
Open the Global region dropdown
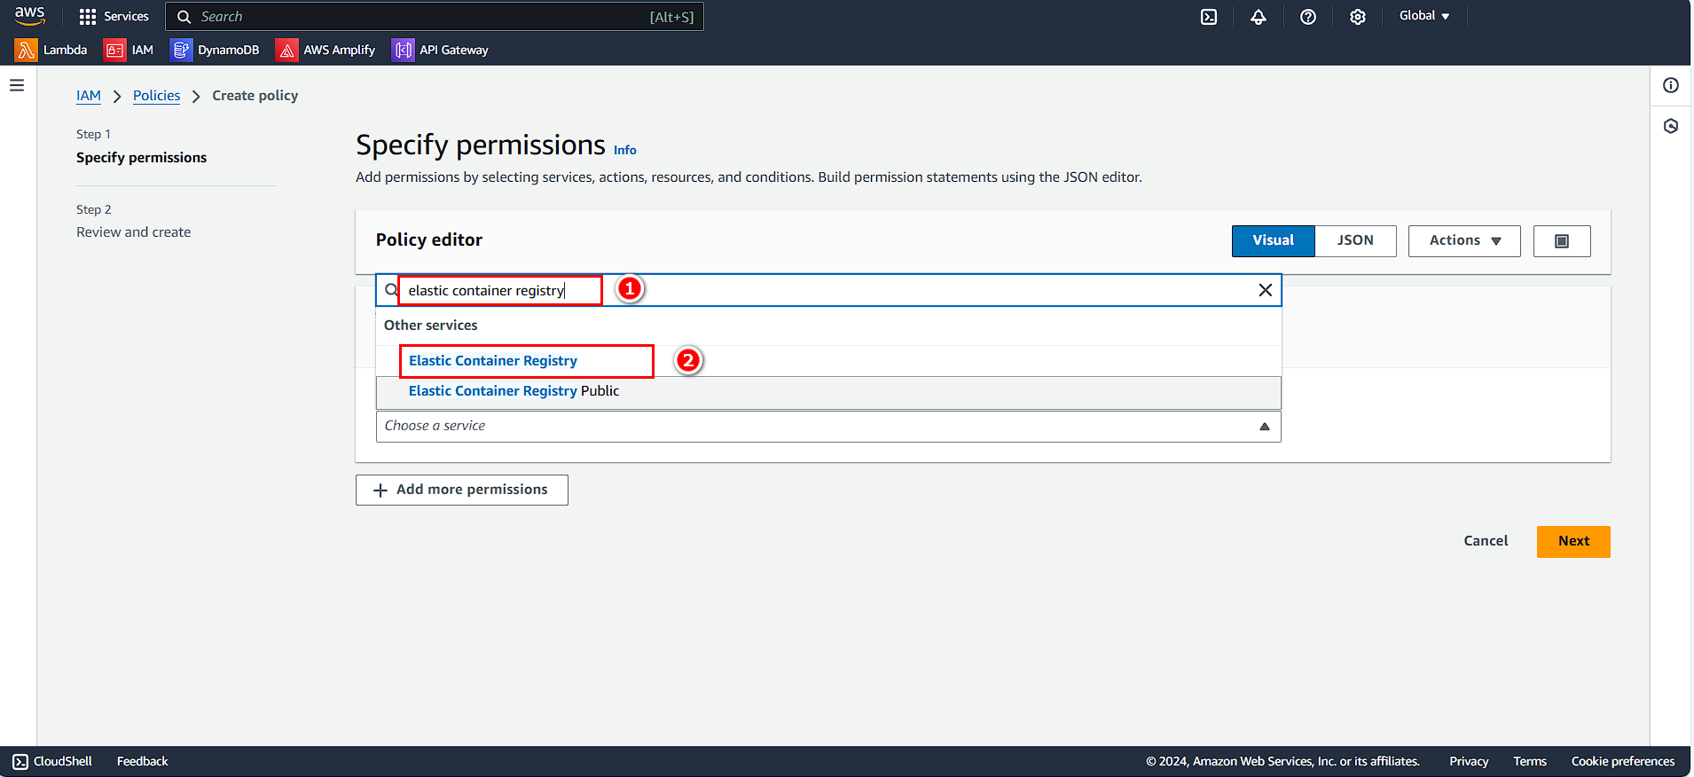[x=1424, y=16]
